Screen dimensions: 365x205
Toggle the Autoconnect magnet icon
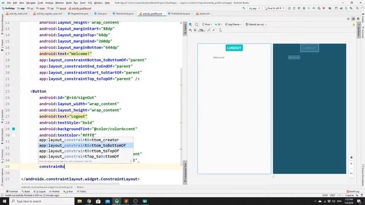click(x=195, y=30)
